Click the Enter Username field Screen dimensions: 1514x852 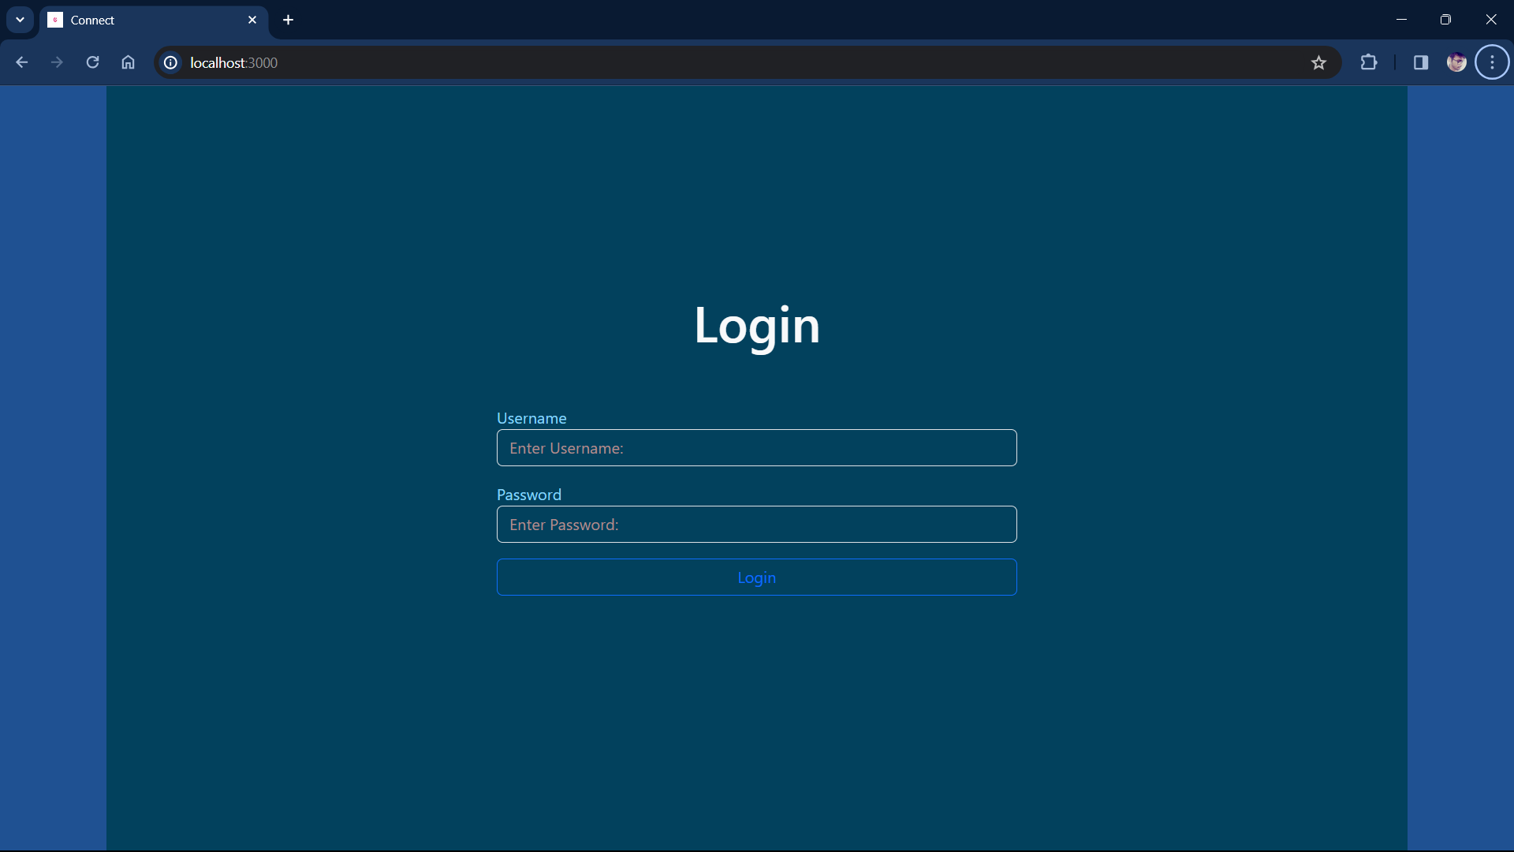pyautogui.click(x=756, y=448)
